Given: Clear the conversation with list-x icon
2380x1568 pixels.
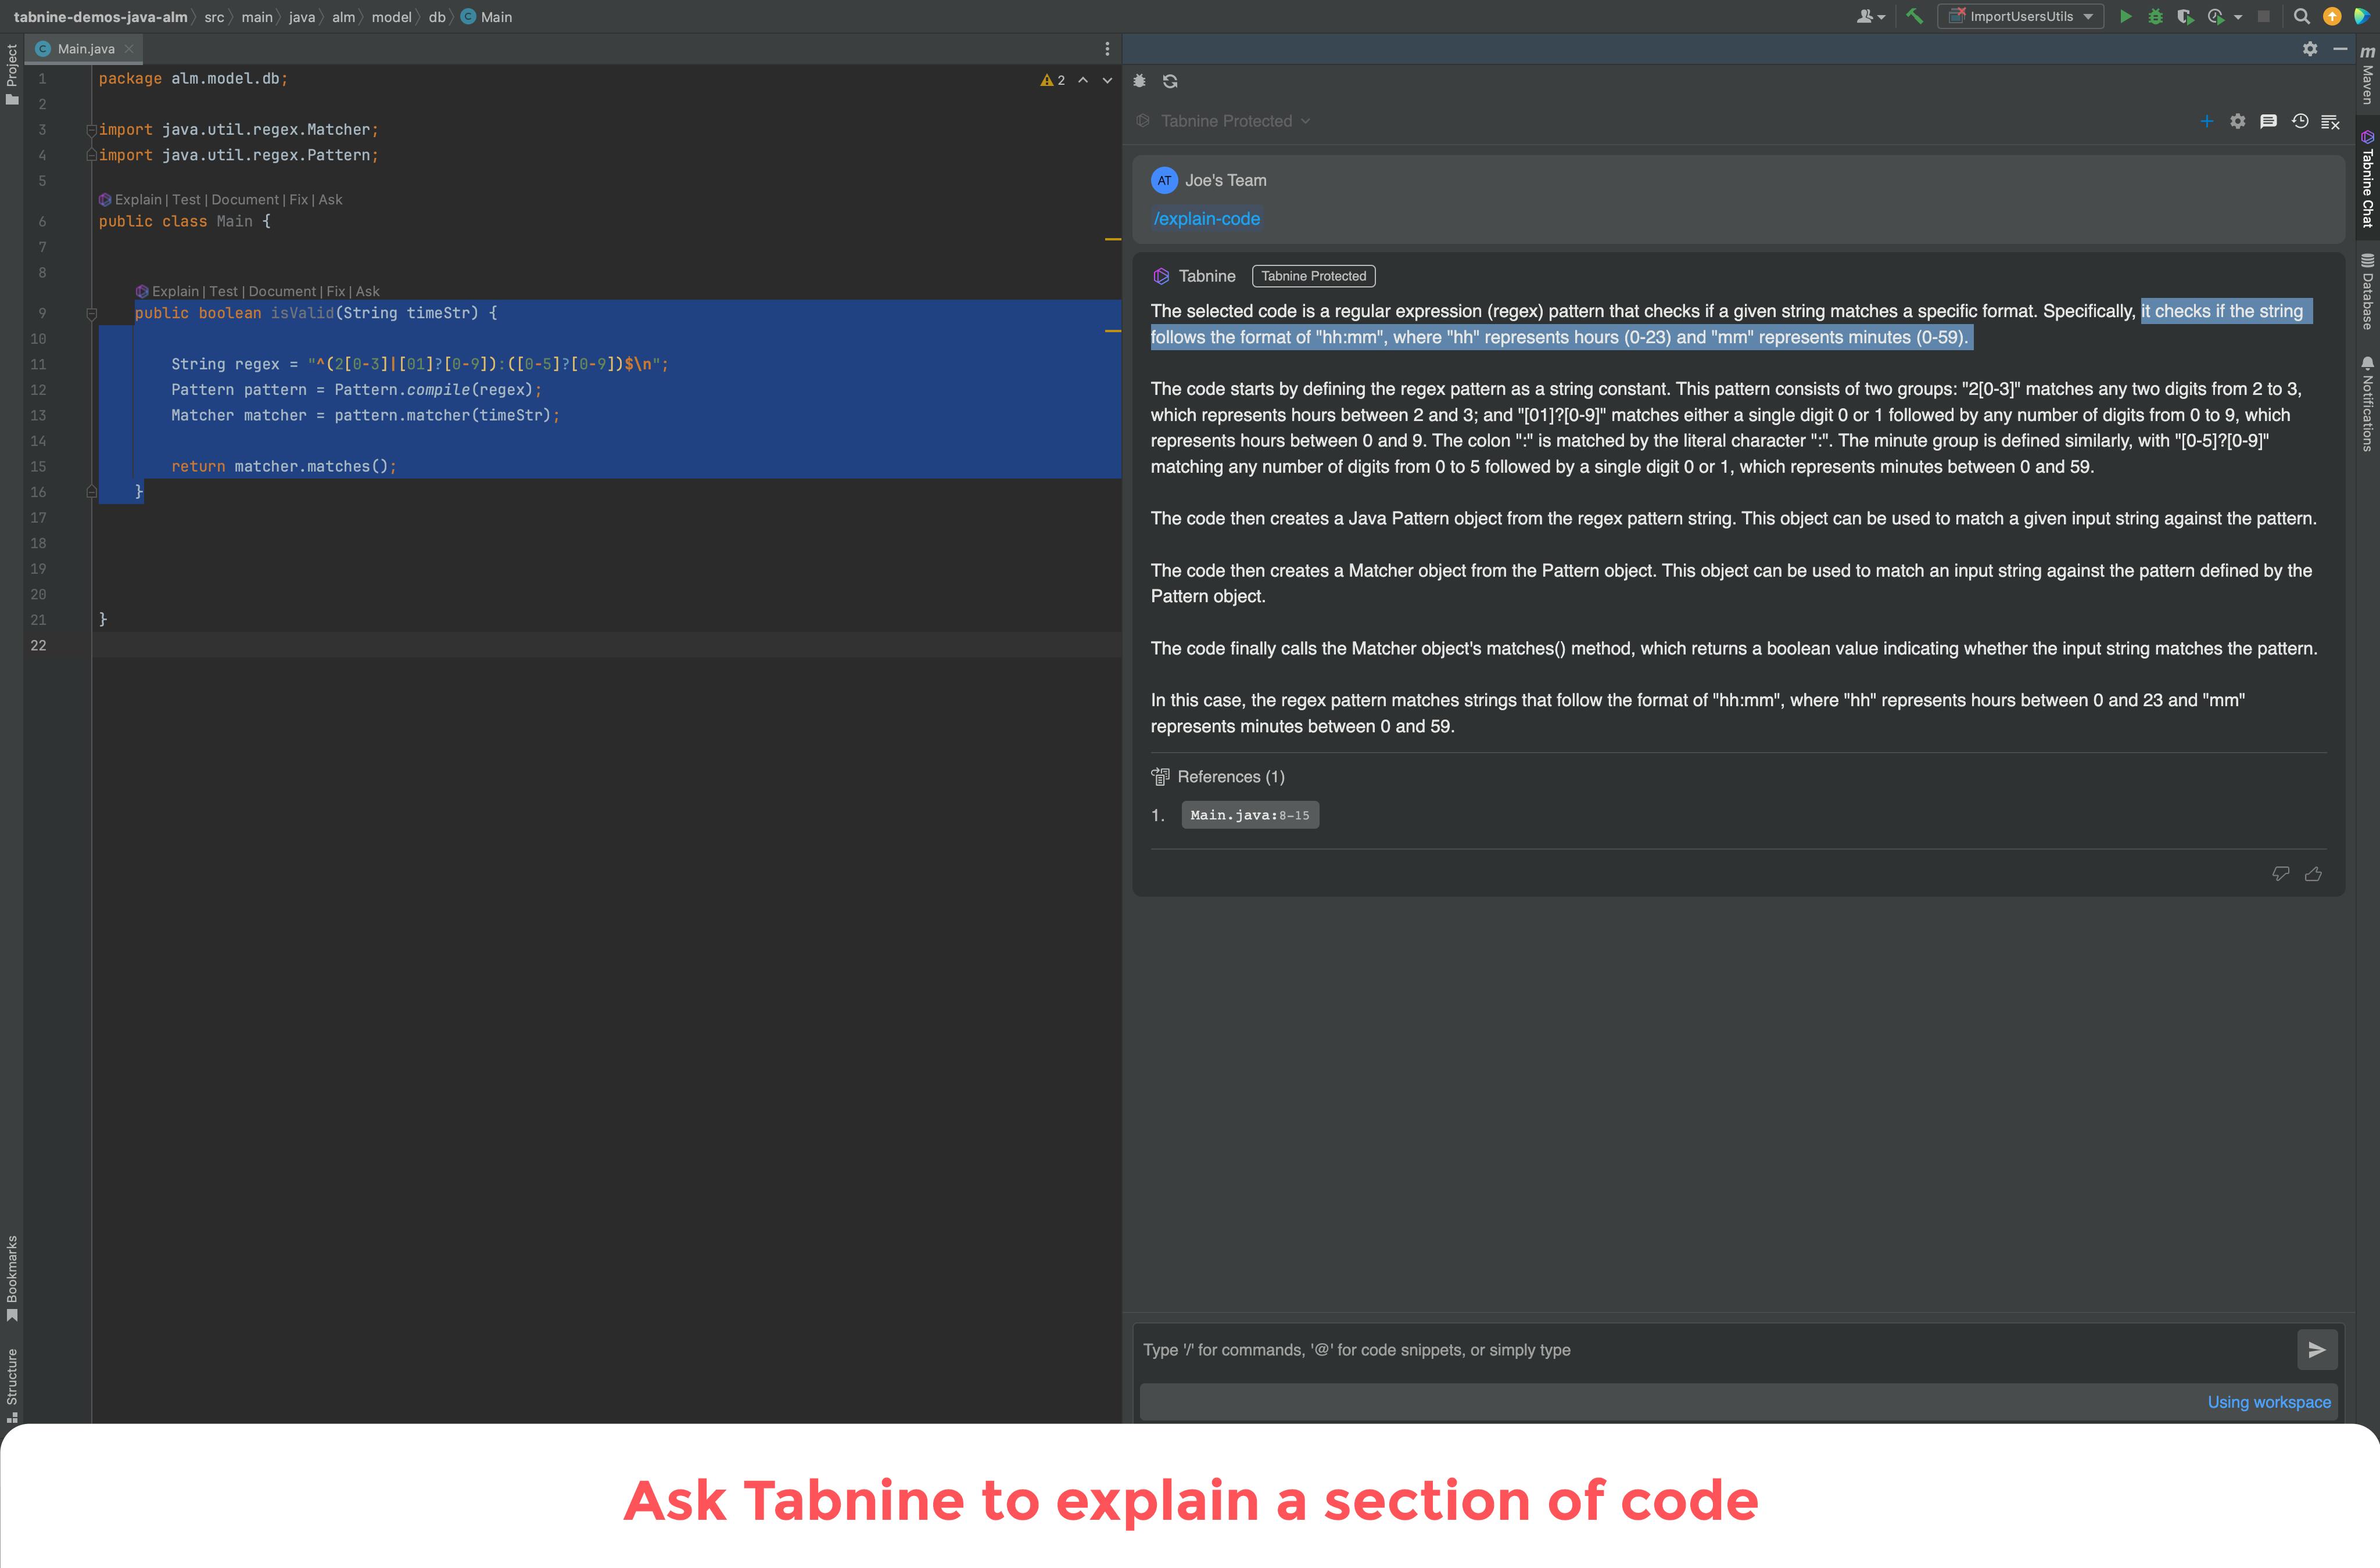Looking at the screenshot, I should click(x=2330, y=121).
